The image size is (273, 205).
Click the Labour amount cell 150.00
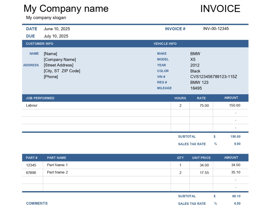[x=231, y=106]
